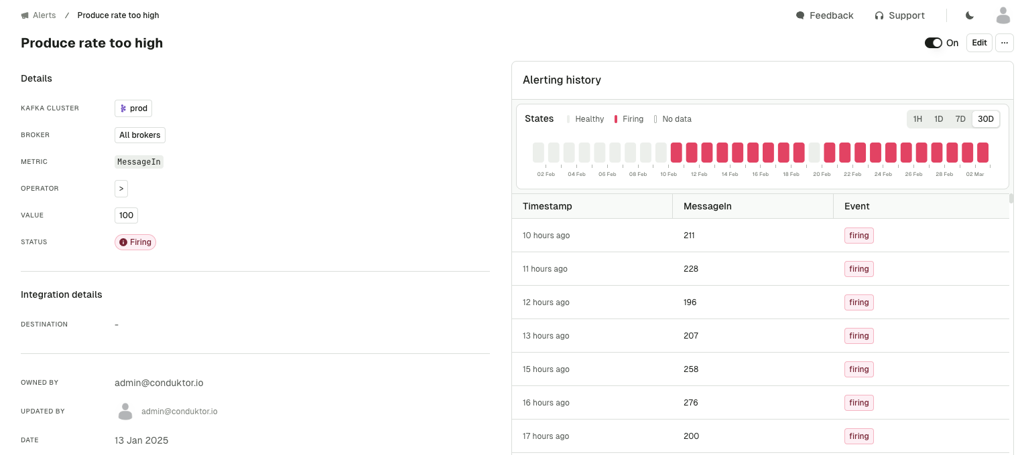
Task: Click the MessageIn value 211
Action: 689,236
